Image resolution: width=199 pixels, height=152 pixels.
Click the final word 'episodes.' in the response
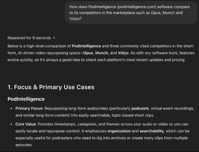[x=24, y=145]
